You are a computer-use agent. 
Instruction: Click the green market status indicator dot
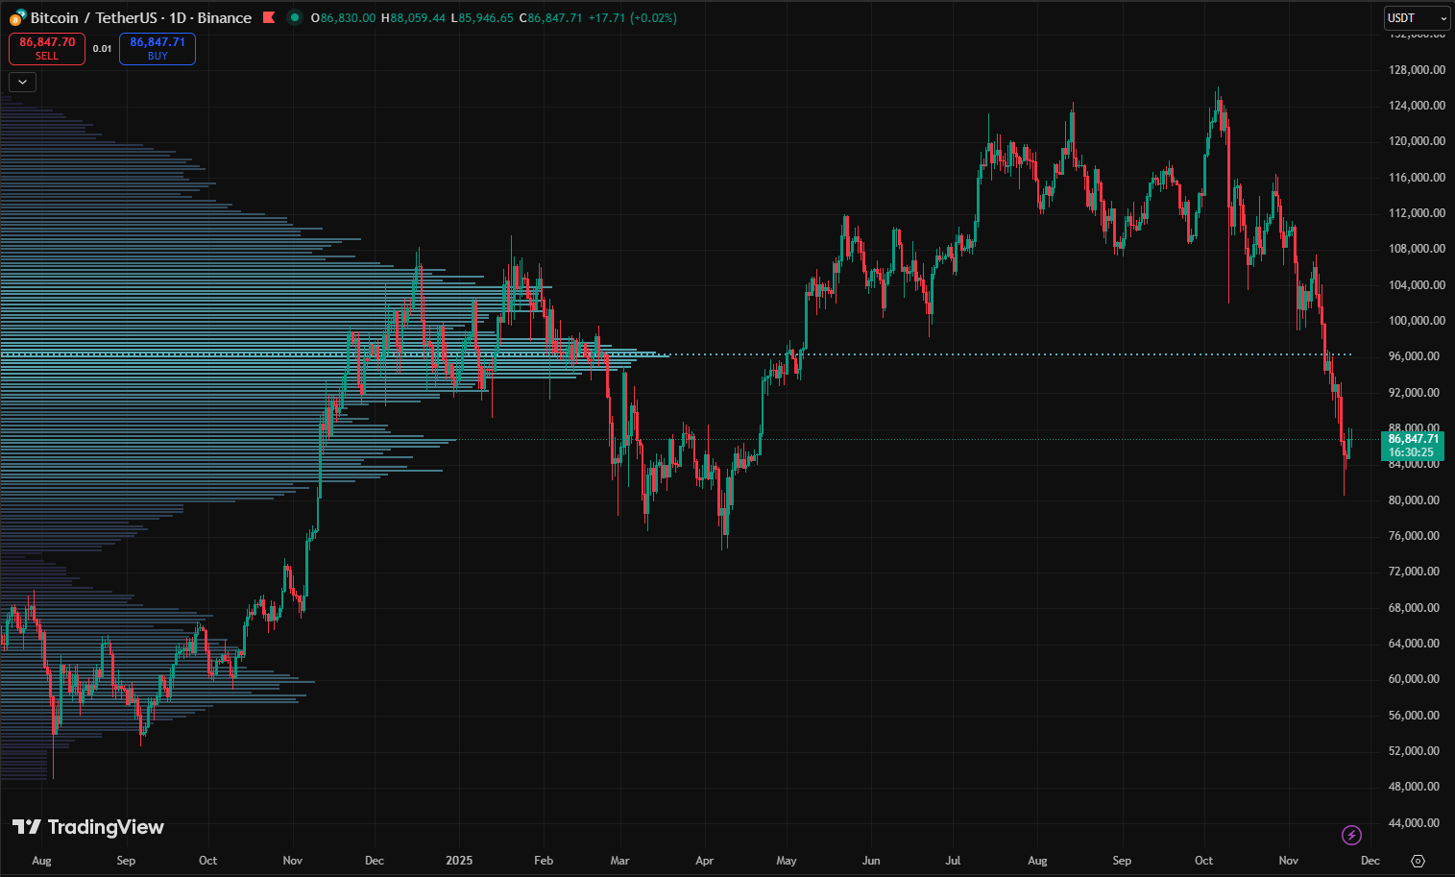click(x=294, y=17)
